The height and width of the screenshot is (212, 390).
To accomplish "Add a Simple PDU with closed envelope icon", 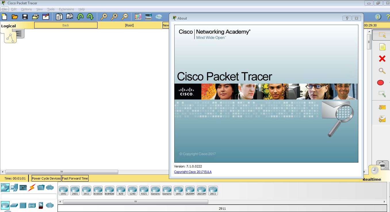I will [x=382, y=107].
